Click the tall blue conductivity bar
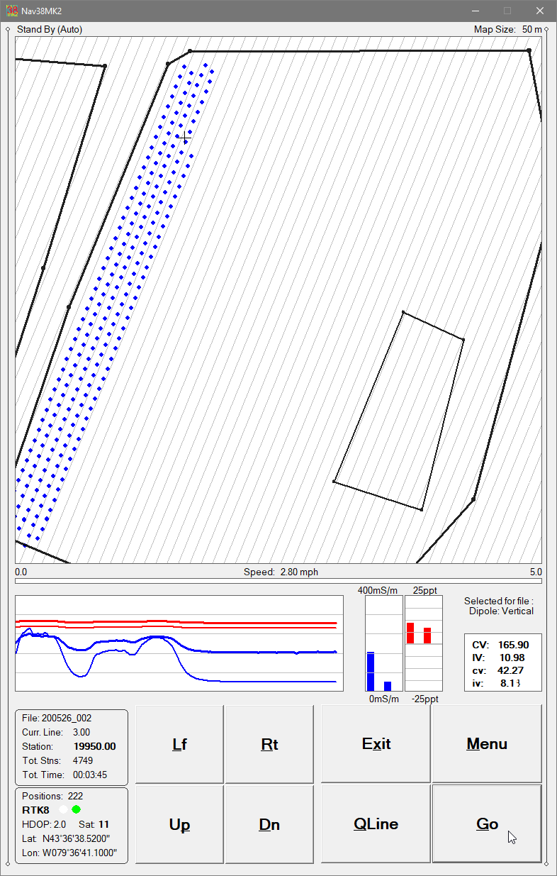Screen dimensions: 557x876 370,672
